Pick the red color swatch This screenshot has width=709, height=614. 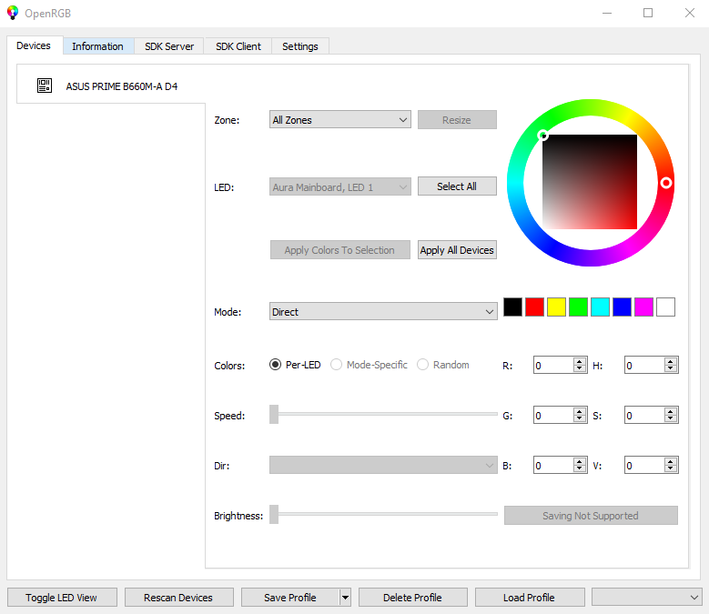535,307
